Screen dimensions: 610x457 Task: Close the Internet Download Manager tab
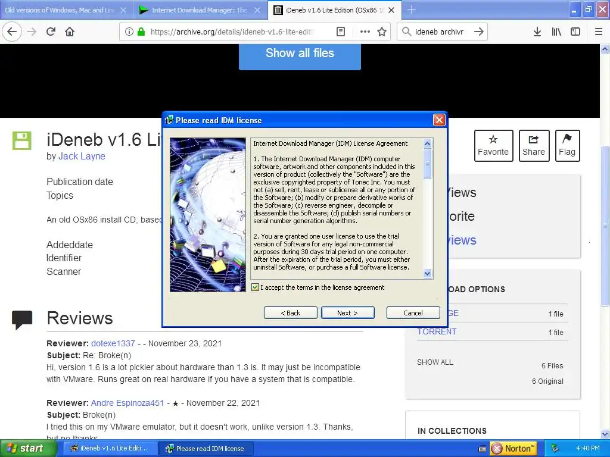[x=257, y=10]
